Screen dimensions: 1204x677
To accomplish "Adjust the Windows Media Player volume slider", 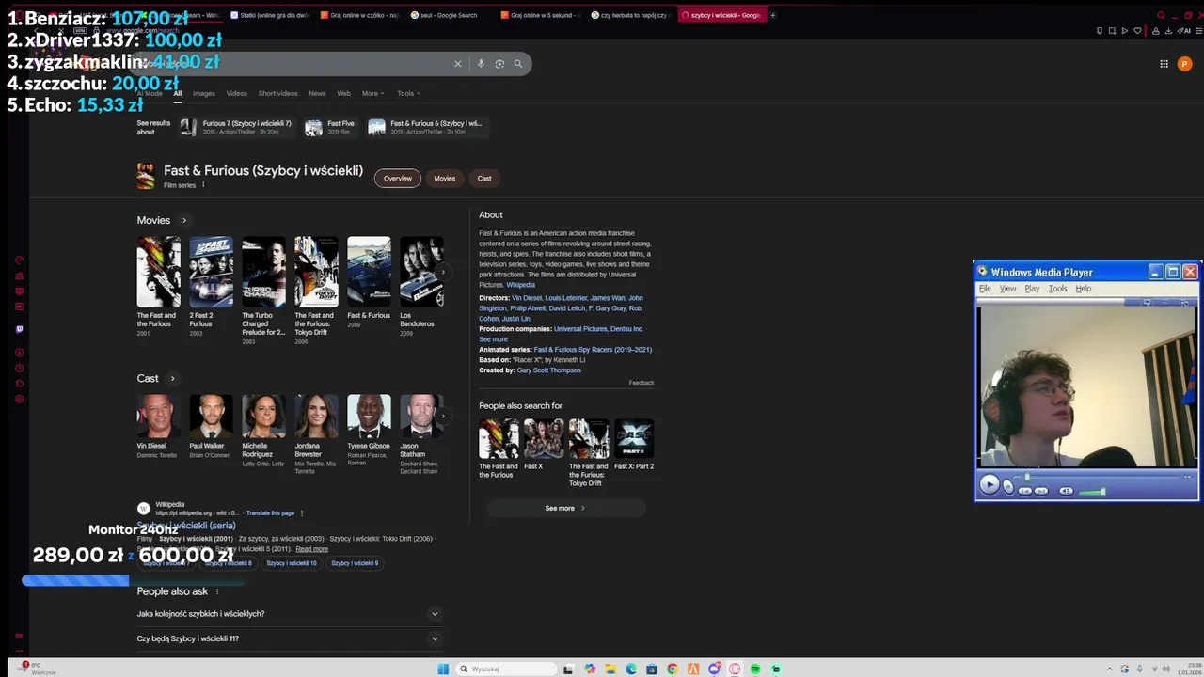I will click(x=1092, y=491).
